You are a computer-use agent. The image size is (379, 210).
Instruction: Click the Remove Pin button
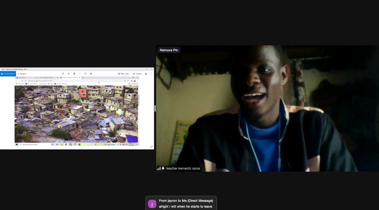coord(169,50)
